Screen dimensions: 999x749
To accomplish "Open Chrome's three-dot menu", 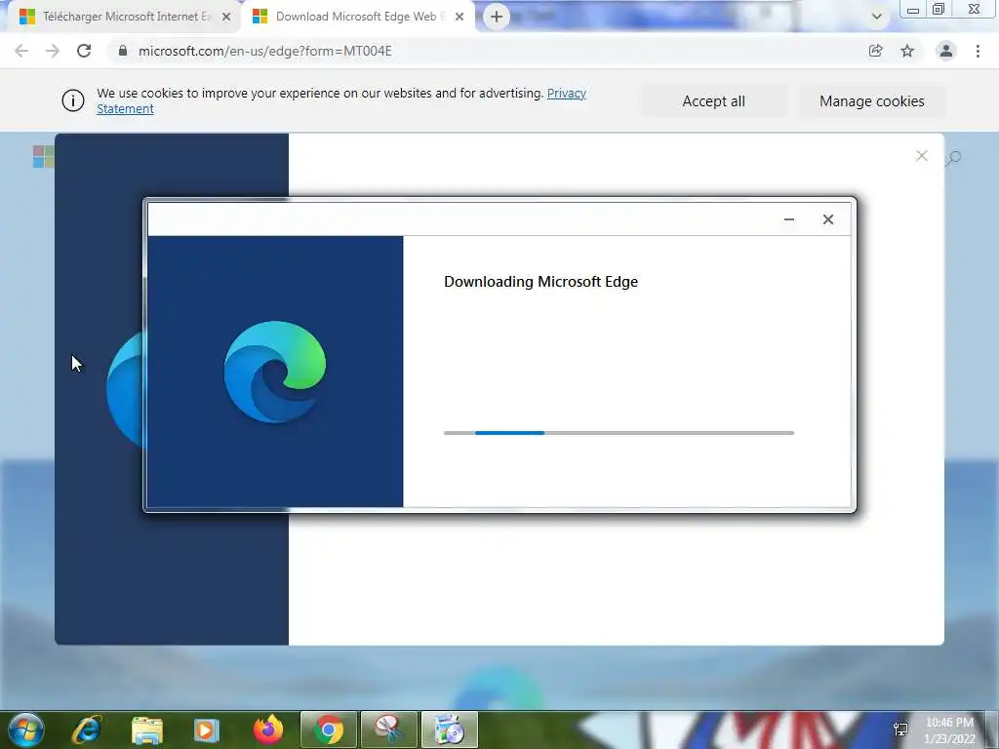I will (x=978, y=51).
